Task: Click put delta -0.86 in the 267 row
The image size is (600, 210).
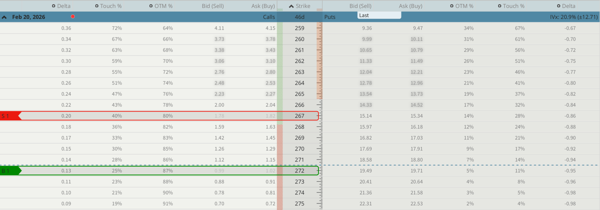Action: click(x=570, y=116)
